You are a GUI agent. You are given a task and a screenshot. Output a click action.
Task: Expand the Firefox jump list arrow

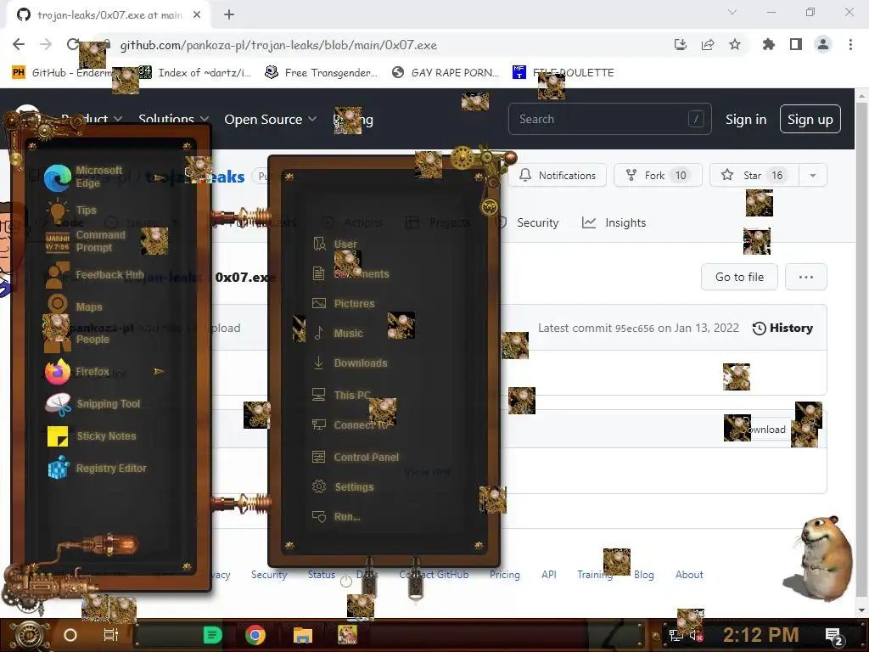(x=159, y=372)
